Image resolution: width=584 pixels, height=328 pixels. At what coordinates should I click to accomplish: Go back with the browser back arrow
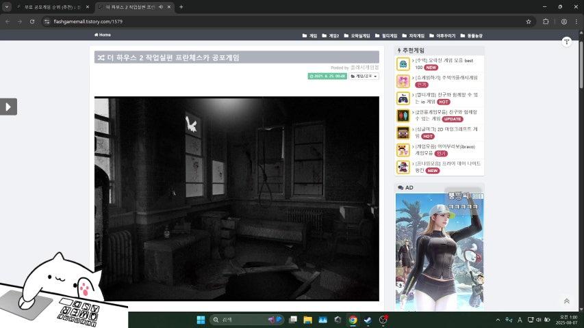point(8,22)
